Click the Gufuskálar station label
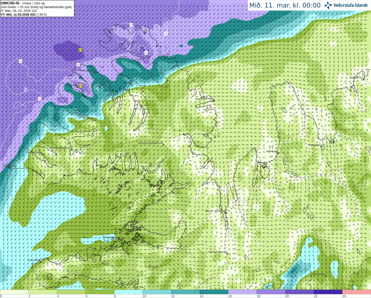 point(34,260)
